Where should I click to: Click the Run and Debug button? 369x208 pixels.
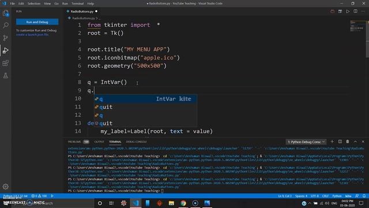coord(37,22)
